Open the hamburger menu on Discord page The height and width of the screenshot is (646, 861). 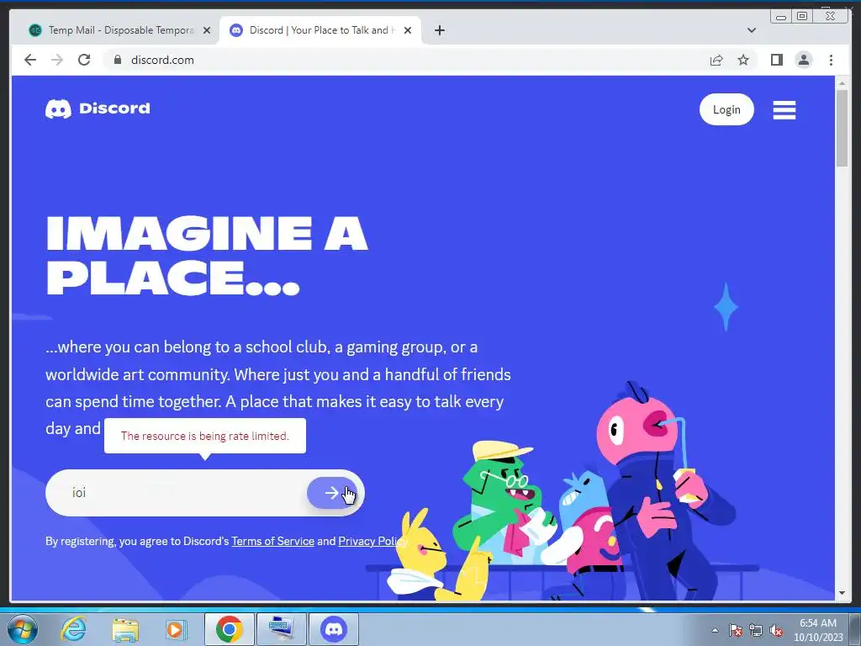click(784, 110)
